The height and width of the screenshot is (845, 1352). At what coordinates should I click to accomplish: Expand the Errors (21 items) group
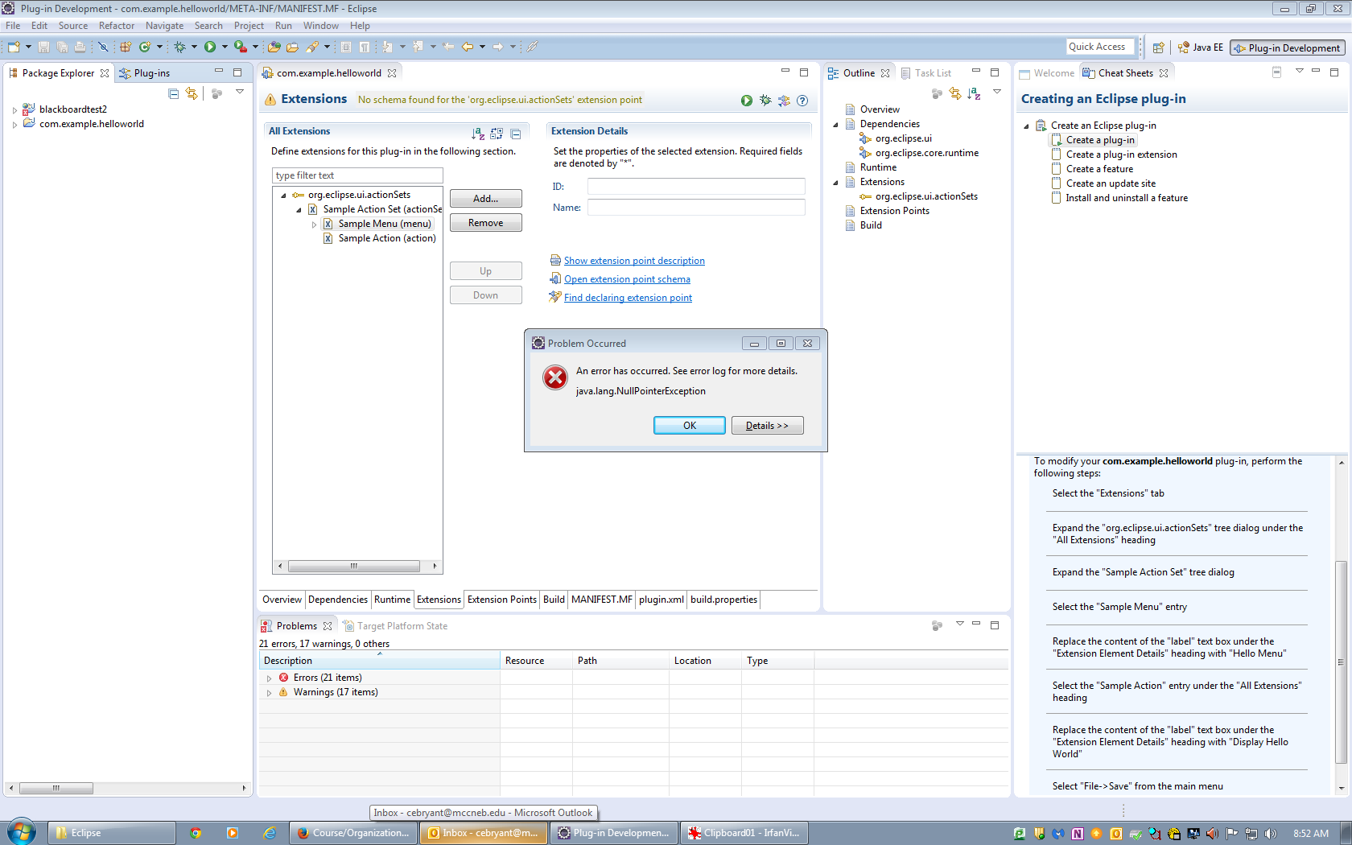(269, 678)
